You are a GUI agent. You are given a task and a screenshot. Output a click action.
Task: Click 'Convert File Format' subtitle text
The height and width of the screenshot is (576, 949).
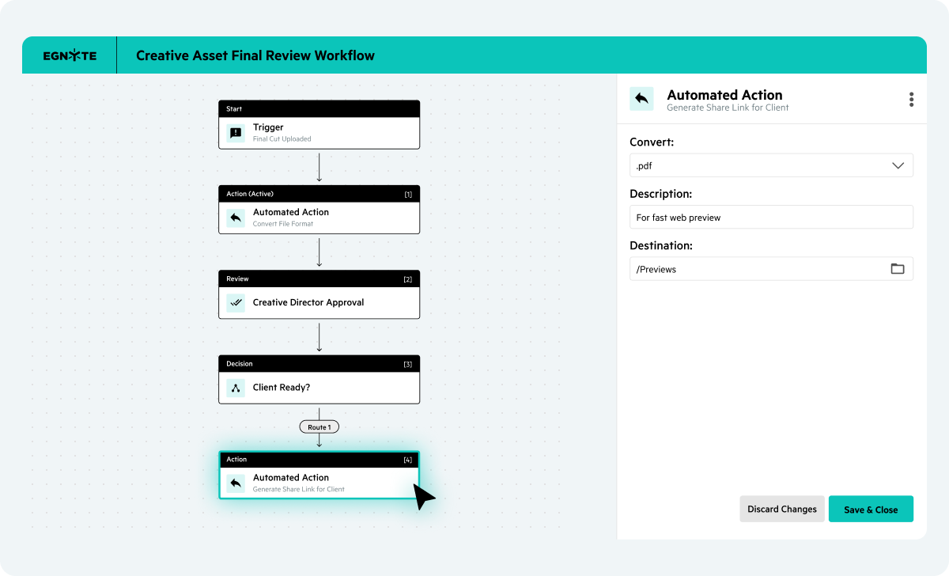point(283,224)
